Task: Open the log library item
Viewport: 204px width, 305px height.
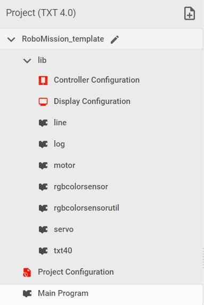Action: click(59, 145)
